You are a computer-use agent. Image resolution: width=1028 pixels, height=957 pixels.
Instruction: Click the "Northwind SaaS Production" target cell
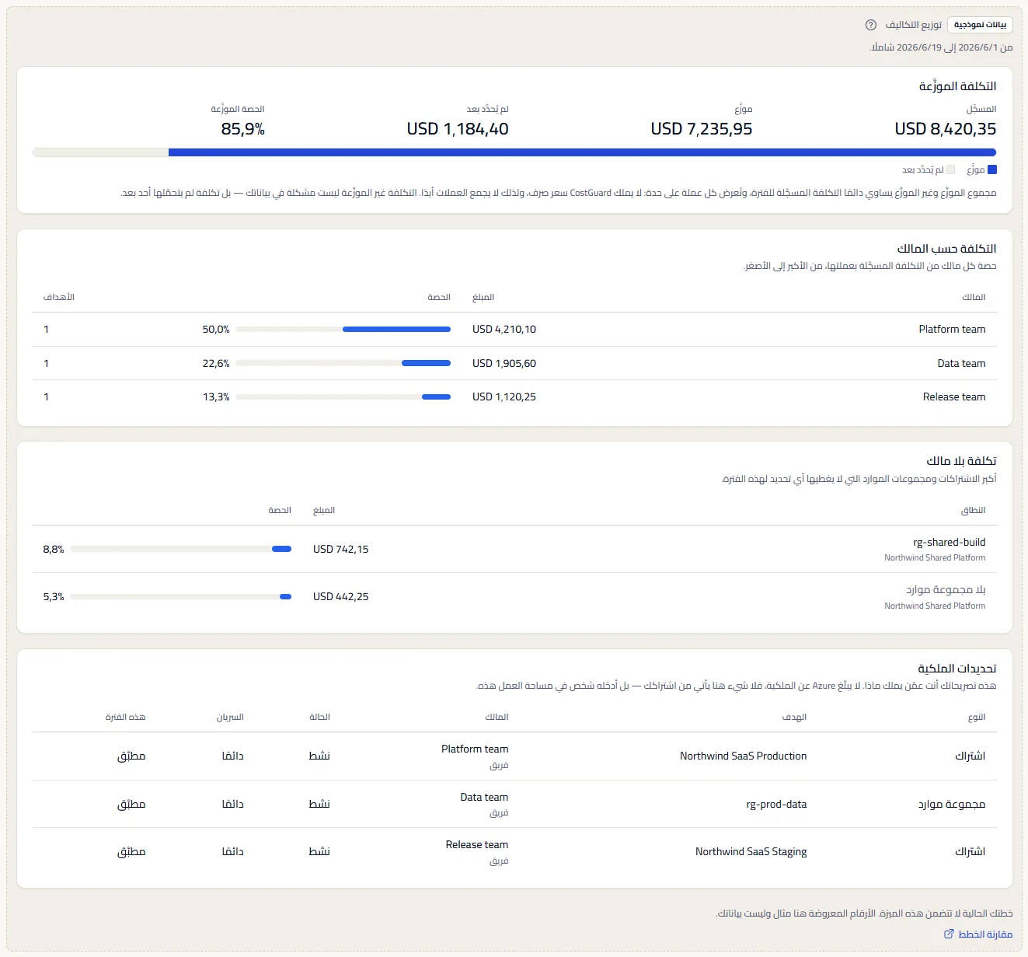click(743, 756)
